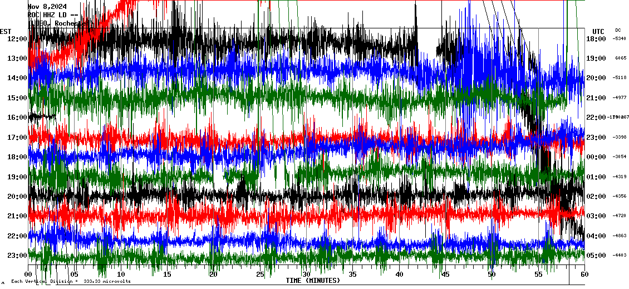Click the Nov 8,2024 date label

(x=51, y=7)
